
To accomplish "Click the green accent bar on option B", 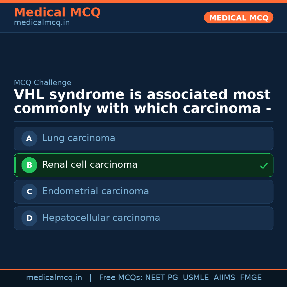I will coord(15,165).
